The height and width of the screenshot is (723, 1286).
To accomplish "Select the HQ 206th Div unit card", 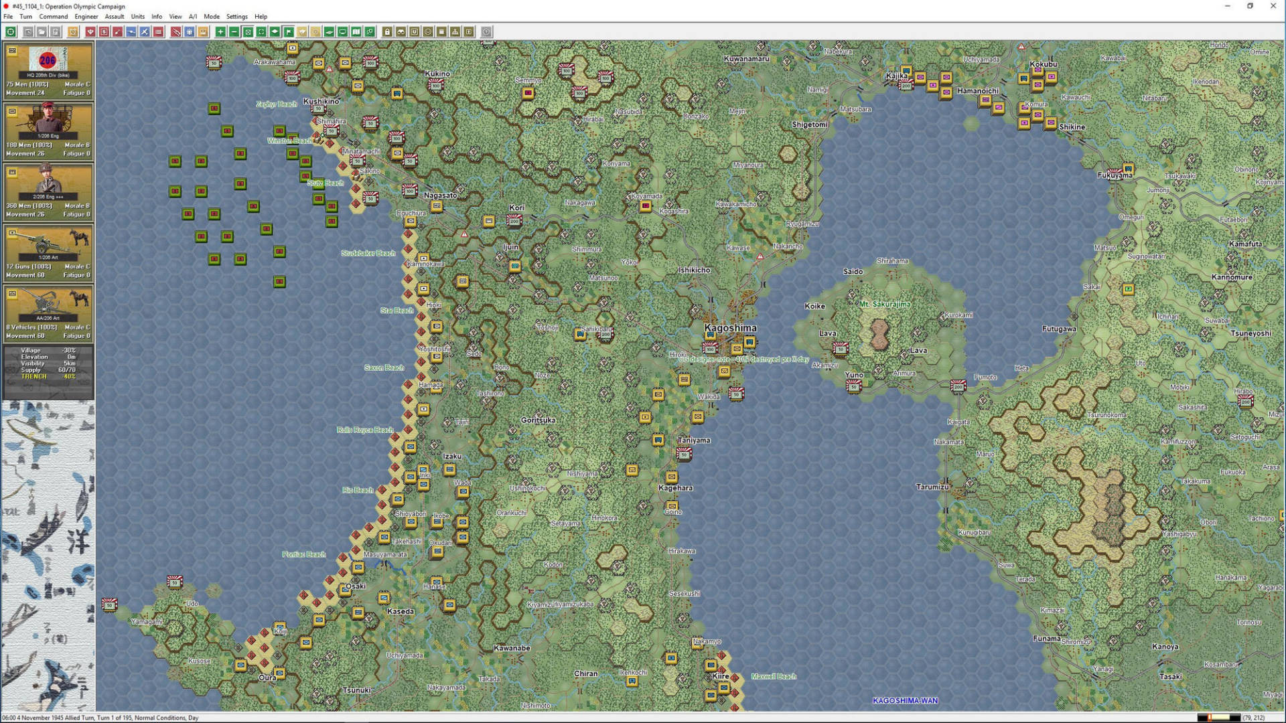I will point(48,71).
